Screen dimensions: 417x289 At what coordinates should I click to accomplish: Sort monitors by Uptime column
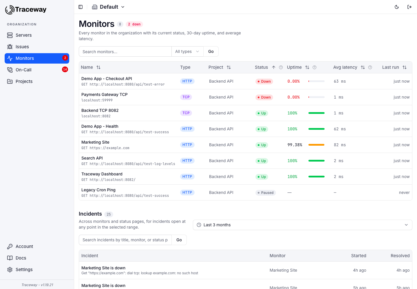click(307, 67)
